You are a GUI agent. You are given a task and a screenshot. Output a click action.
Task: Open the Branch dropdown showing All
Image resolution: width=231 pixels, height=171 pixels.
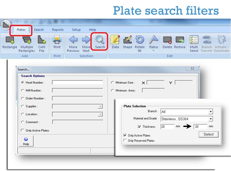(x=211, y=111)
